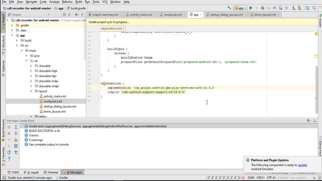Open the Terminal tool window
322x181 pixels.
[x=51, y=172]
